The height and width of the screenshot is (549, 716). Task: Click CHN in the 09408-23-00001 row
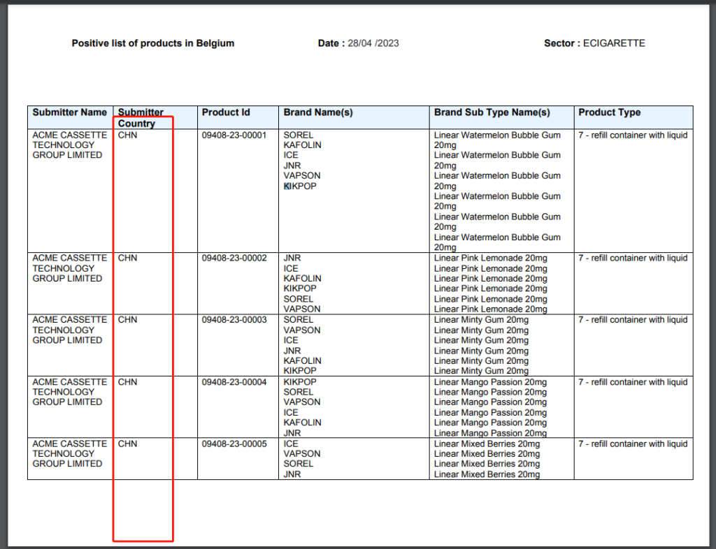127,135
